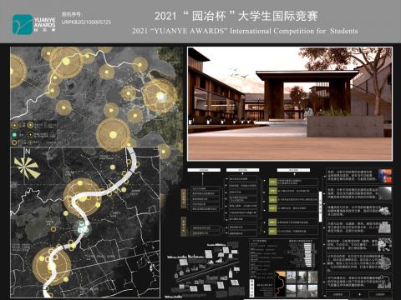Click the N north indicator letter
Viewport: 401px width, 300px height.
(x=28, y=152)
